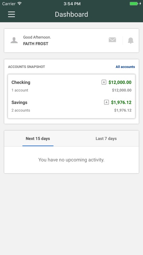Tap the Dashboard title in header
143x255 pixels.
point(71,14)
